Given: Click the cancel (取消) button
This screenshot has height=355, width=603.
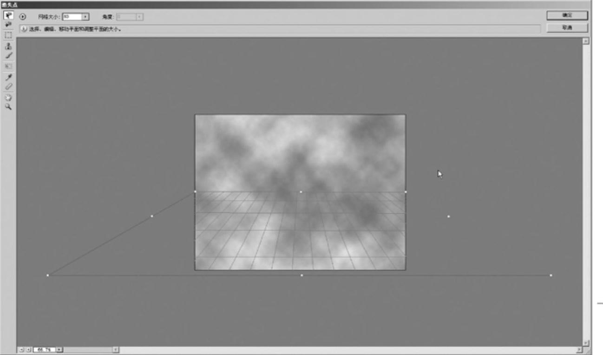Looking at the screenshot, I should coord(567,28).
